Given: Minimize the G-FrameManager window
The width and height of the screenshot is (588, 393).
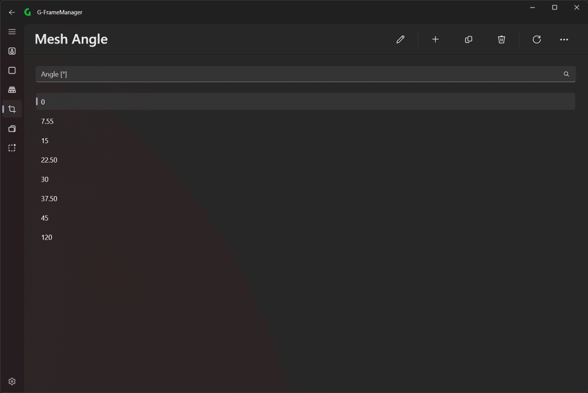Looking at the screenshot, I should tap(533, 8).
